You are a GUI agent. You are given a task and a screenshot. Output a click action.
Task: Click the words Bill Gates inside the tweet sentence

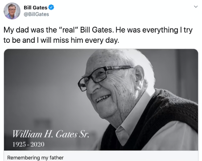pos(96,30)
